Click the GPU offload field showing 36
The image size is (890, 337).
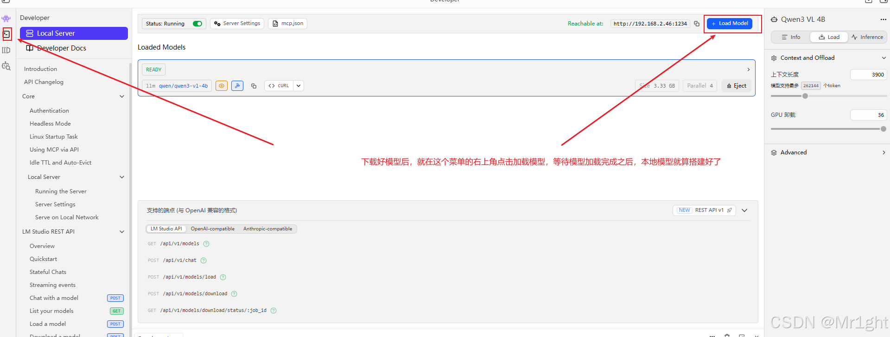(869, 115)
